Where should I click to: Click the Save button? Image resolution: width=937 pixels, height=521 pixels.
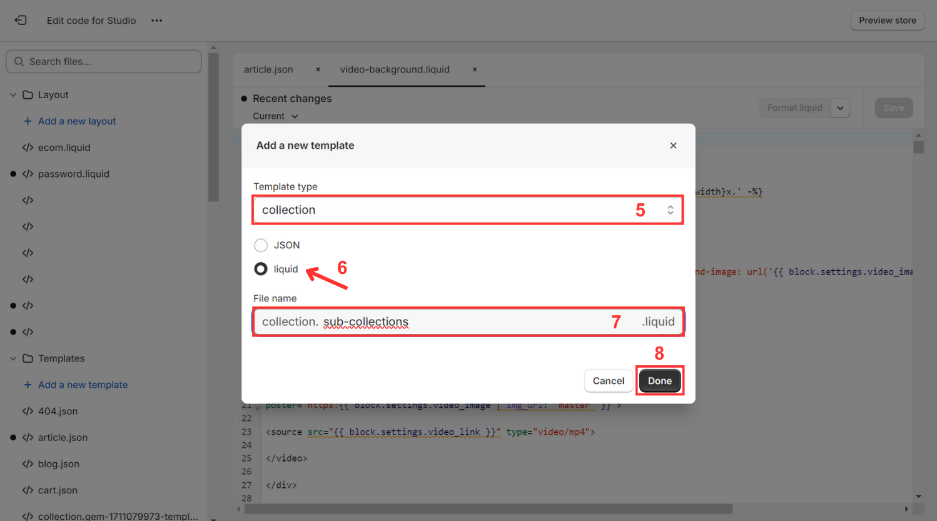tap(893, 108)
